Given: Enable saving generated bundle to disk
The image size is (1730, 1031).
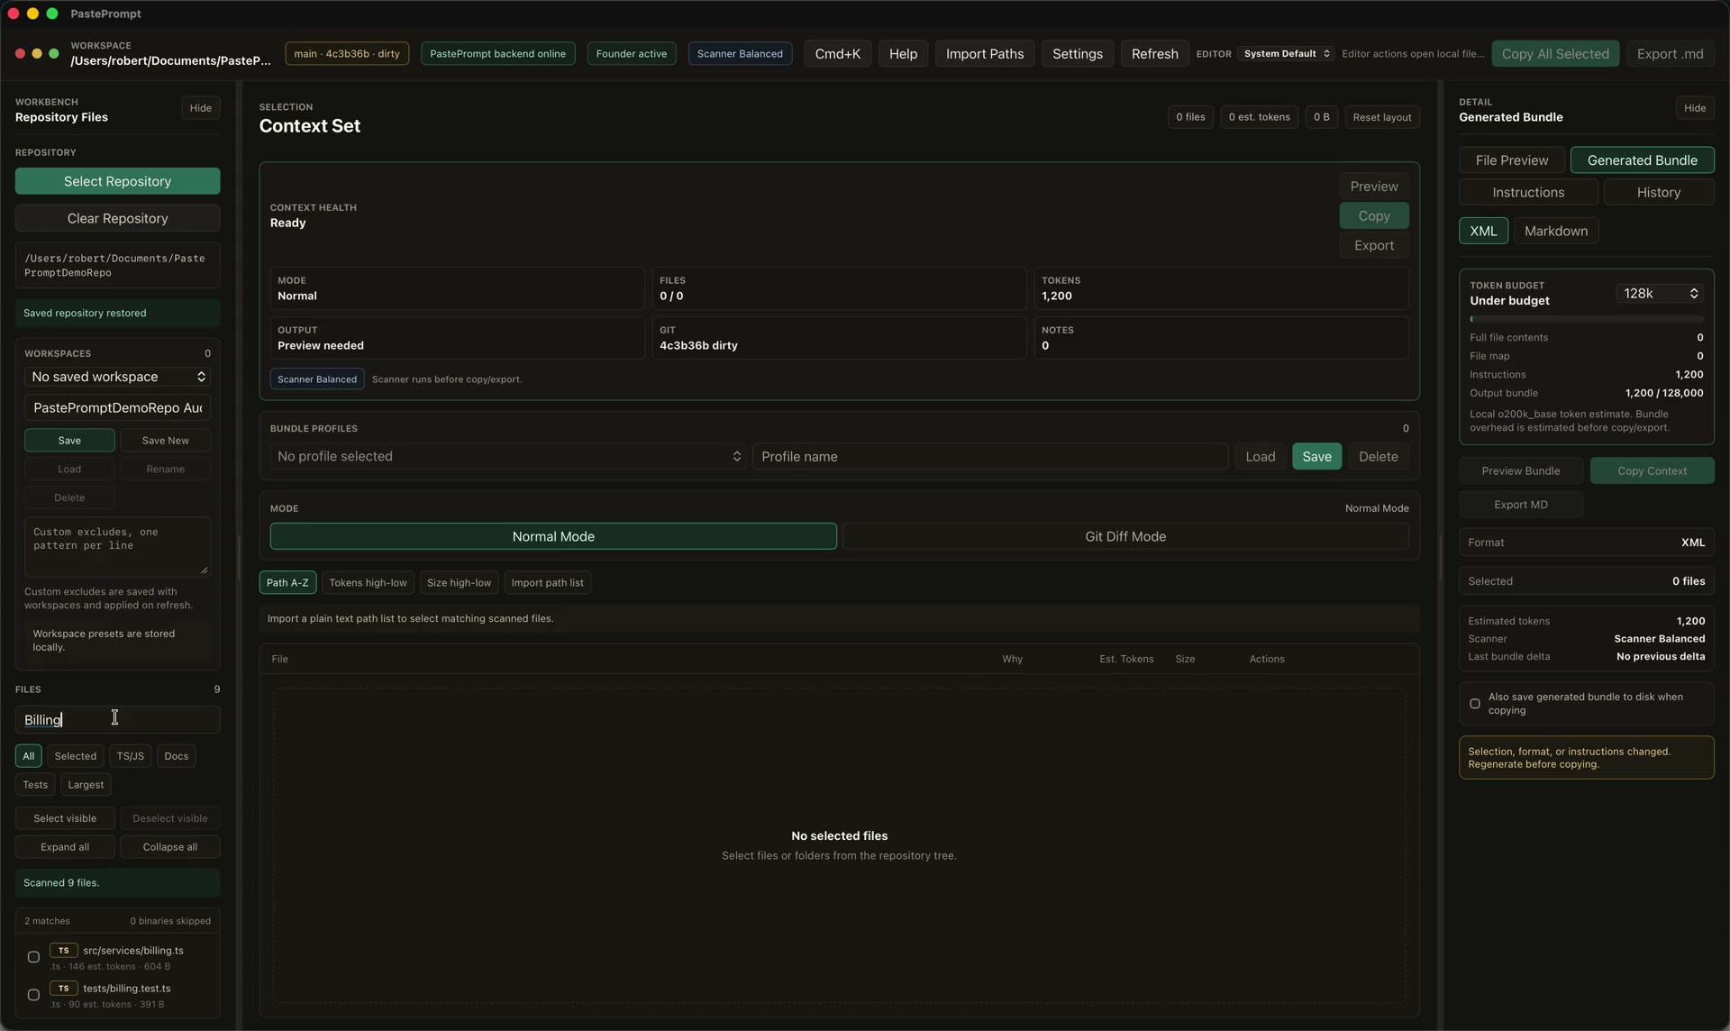Looking at the screenshot, I should tap(1475, 703).
